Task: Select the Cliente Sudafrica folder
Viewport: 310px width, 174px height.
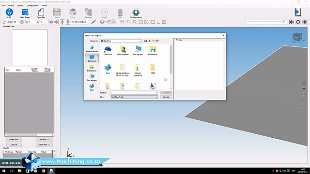Action: [138, 70]
